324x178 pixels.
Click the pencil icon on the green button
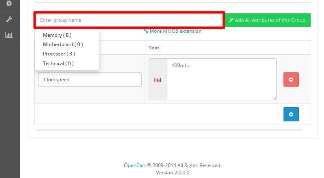click(231, 20)
